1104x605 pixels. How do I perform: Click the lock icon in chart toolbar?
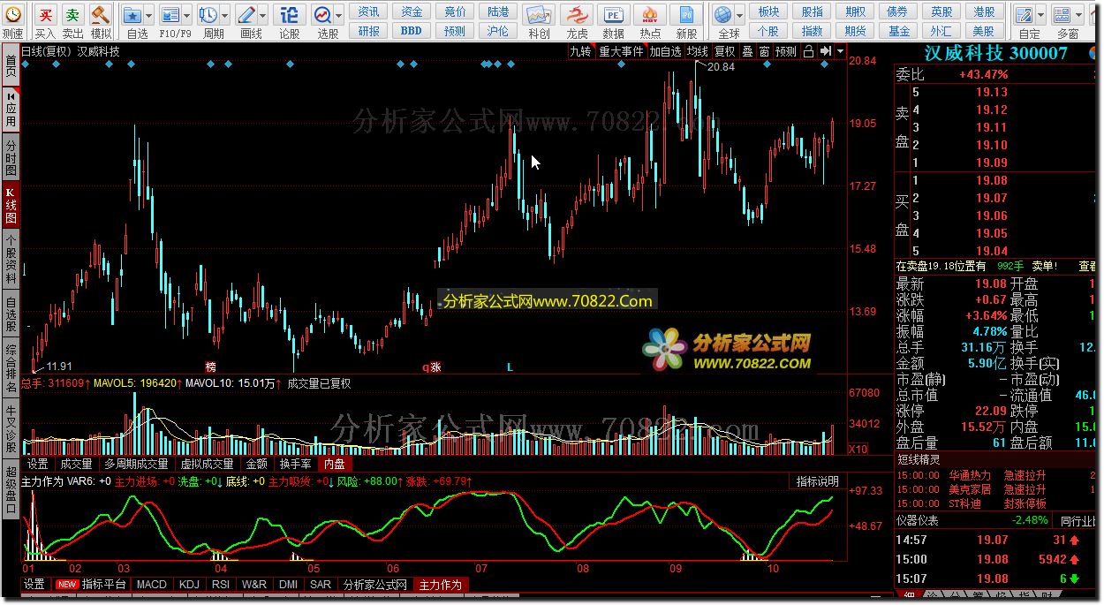[x=808, y=51]
